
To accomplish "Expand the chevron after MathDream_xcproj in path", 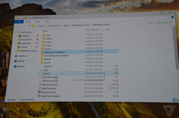I will [x=91, y=25].
